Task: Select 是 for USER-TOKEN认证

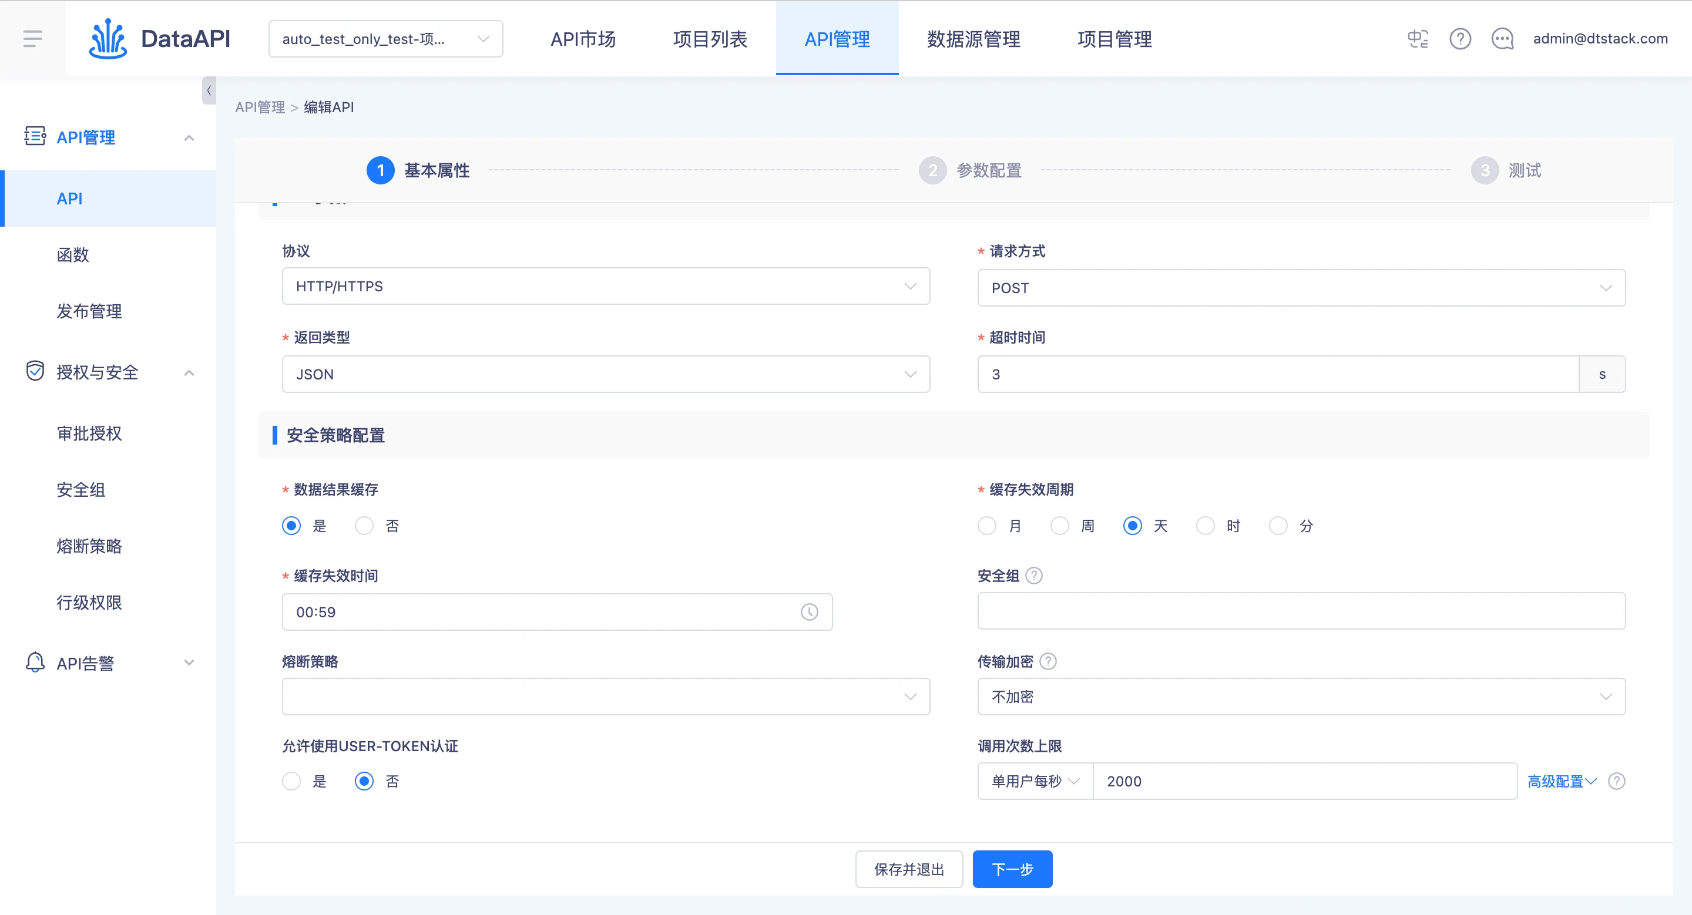Action: pyautogui.click(x=291, y=781)
